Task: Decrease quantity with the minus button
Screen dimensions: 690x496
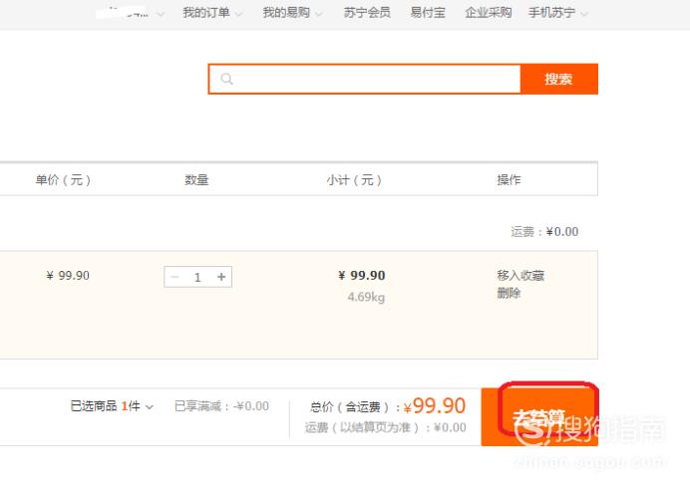Action: pos(174,277)
